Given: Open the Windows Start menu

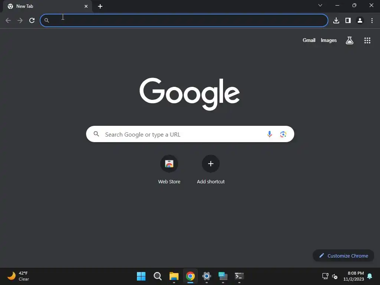Looking at the screenshot, I should click(141, 276).
